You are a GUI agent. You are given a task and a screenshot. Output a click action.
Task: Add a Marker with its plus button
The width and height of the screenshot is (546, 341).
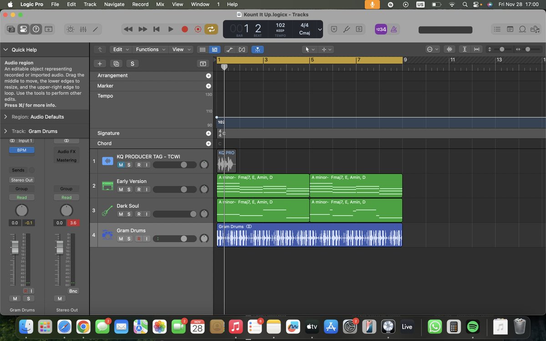pos(208,86)
